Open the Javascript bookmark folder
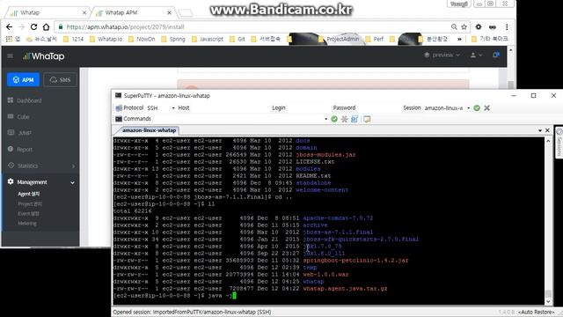563x317 pixels. tap(208, 39)
